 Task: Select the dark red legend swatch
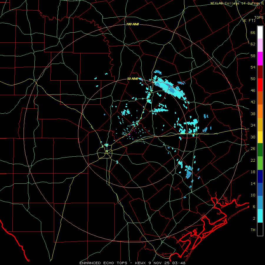260,72
